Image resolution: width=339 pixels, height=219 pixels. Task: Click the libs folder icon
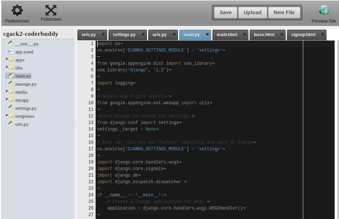(x=11, y=67)
